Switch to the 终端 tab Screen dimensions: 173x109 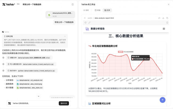98,10
